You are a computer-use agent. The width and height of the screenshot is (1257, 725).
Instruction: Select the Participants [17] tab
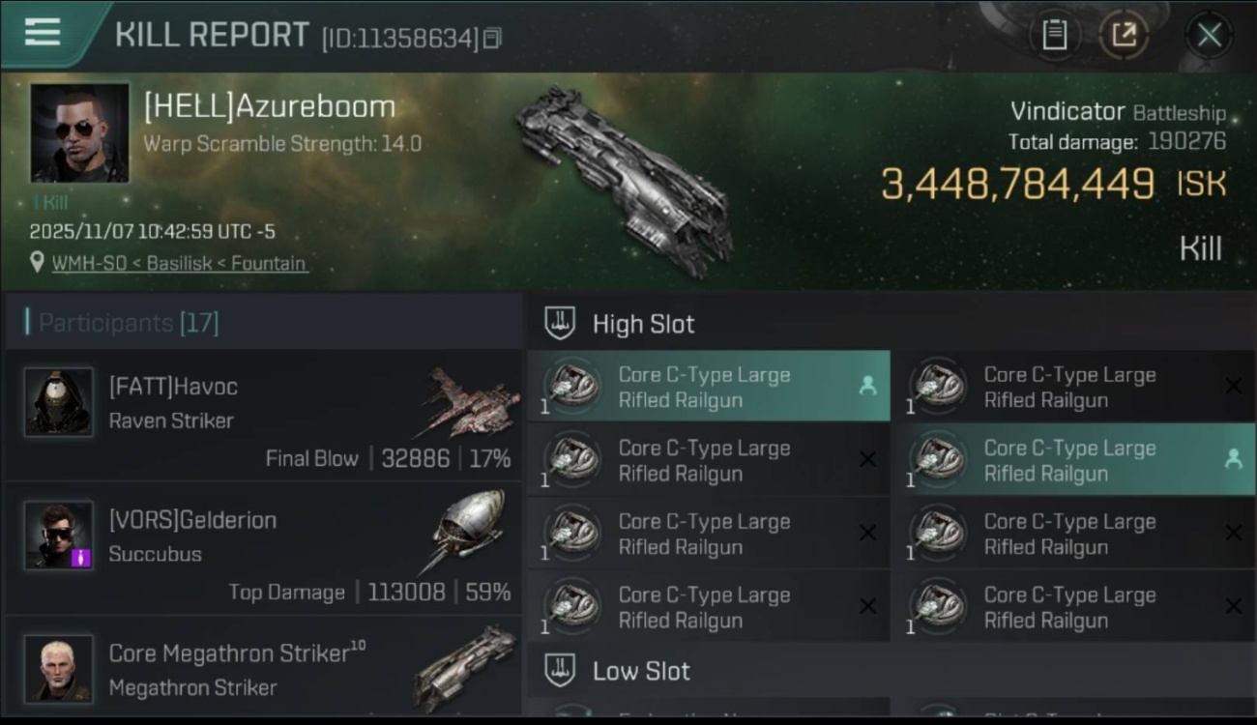pyautogui.click(x=129, y=322)
